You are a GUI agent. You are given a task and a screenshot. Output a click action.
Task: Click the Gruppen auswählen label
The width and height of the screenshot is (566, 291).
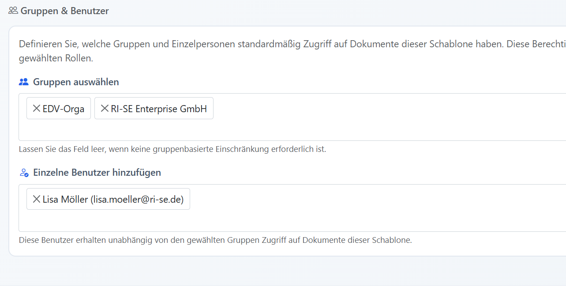(76, 82)
